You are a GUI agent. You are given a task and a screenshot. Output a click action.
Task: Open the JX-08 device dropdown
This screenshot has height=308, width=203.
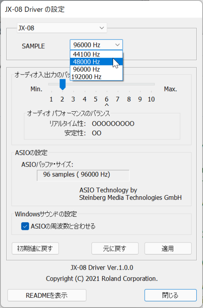click(x=62, y=28)
